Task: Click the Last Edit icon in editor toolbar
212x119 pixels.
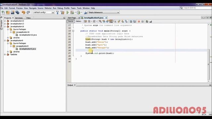Action: click(85, 21)
